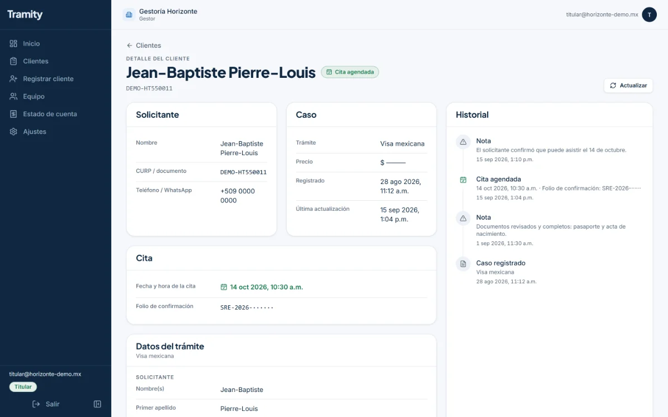This screenshot has width=668, height=417.
Task: Click the calendar icon beside 14 oct 2026 date
Action: (224, 287)
